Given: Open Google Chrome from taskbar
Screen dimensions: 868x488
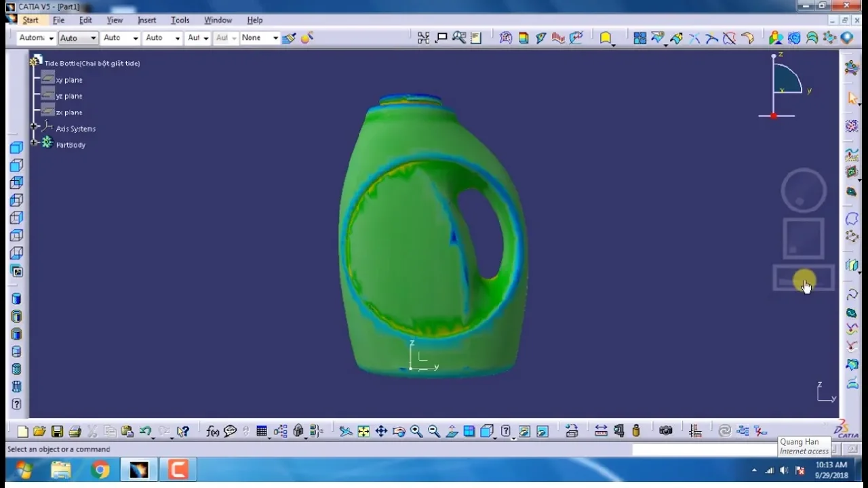Looking at the screenshot, I should point(100,470).
